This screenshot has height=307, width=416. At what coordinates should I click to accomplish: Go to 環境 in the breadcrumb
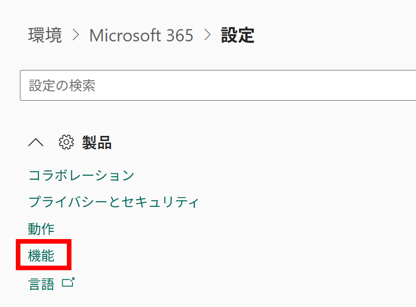click(x=45, y=35)
